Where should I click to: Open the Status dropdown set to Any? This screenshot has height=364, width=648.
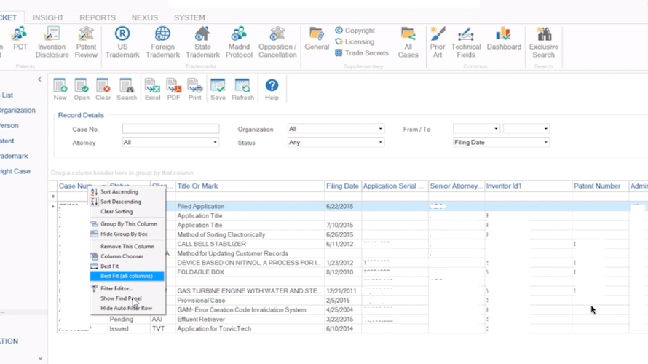[379, 143]
